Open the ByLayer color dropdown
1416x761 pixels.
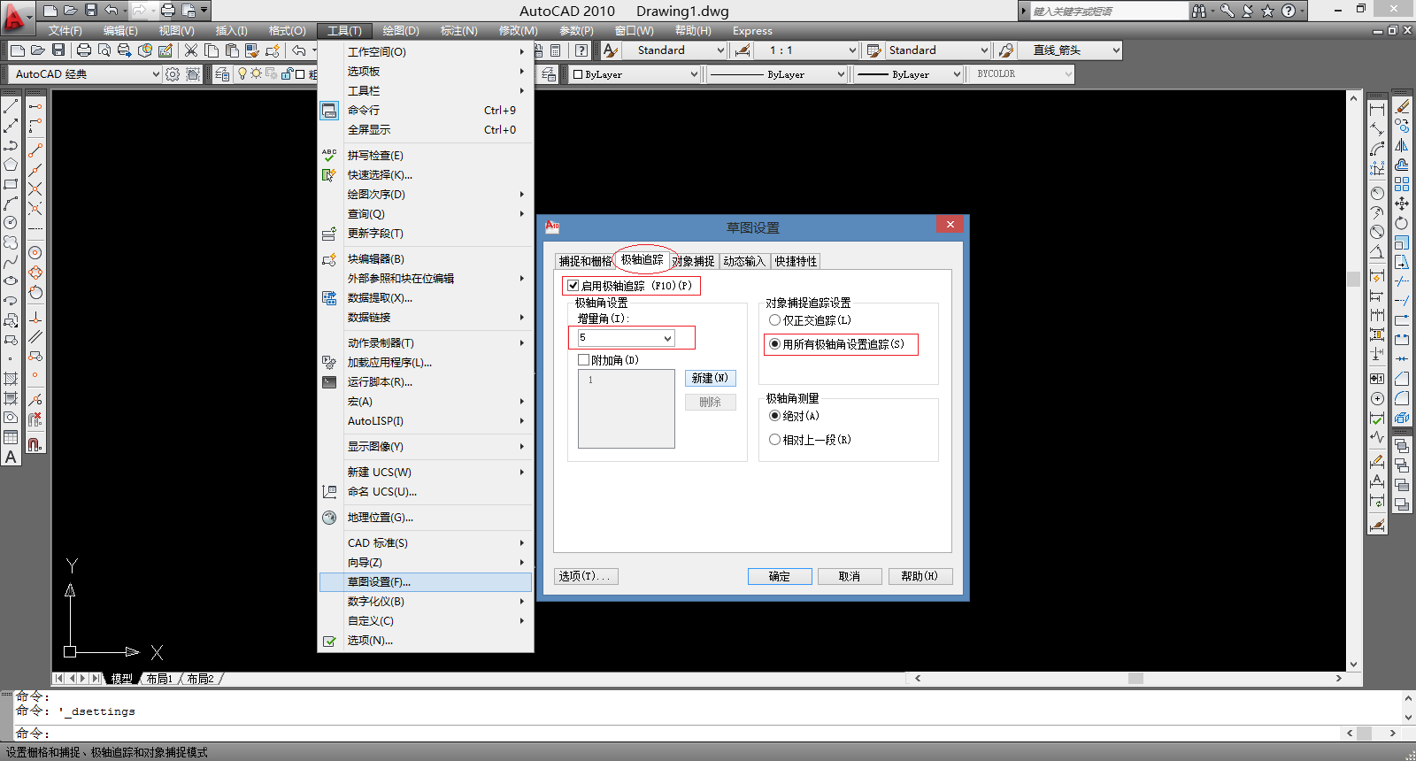634,74
